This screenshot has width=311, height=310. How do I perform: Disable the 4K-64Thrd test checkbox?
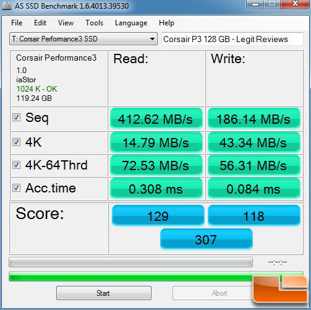(16, 165)
